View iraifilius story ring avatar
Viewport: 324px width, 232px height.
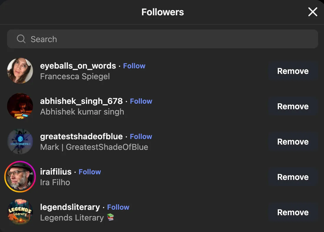click(x=20, y=177)
